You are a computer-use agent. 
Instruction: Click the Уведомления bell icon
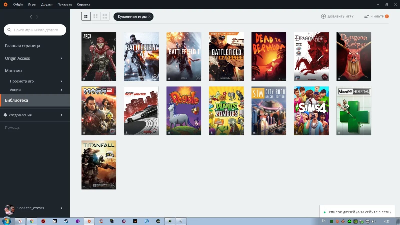pyautogui.click(x=5, y=115)
